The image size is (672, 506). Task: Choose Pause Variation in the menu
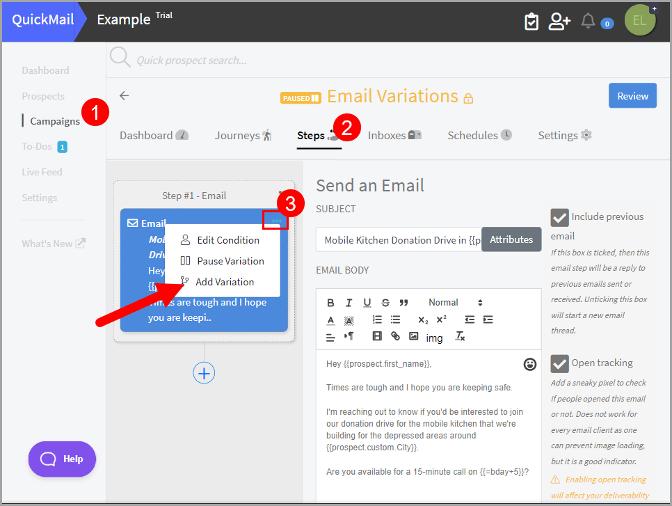pyautogui.click(x=230, y=261)
